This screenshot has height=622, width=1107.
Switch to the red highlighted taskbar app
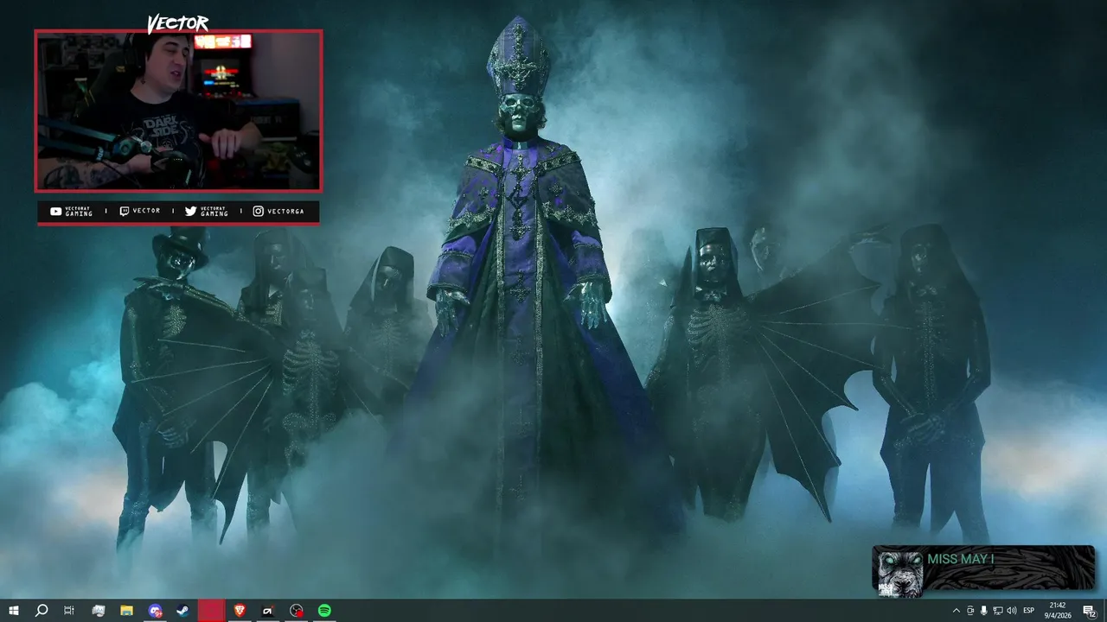(211, 611)
